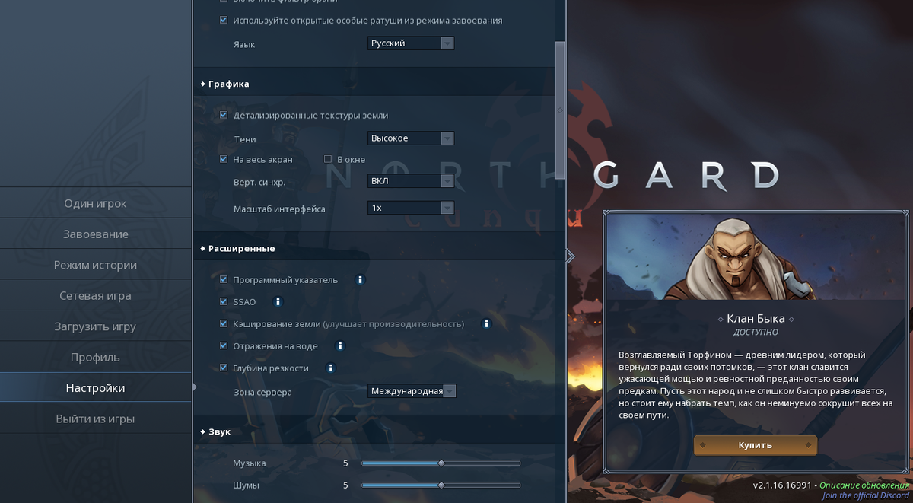The height and width of the screenshot is (503, 913).
Task: Select Один игрок menu item
Action: coord(96,203)
